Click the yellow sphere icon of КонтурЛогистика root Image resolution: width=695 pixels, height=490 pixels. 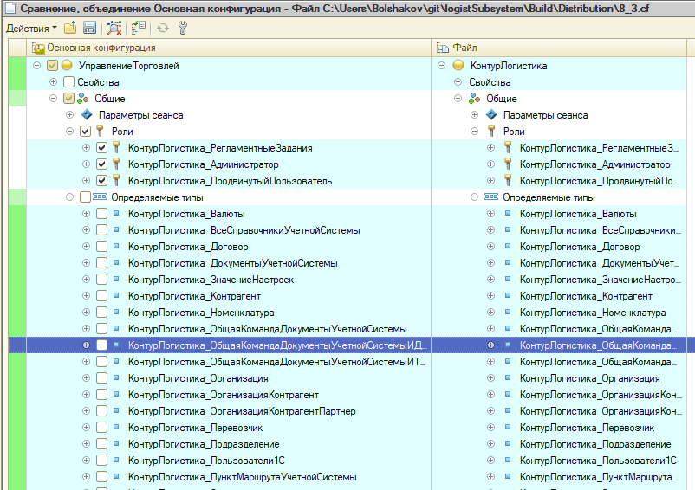click(458, 66)
